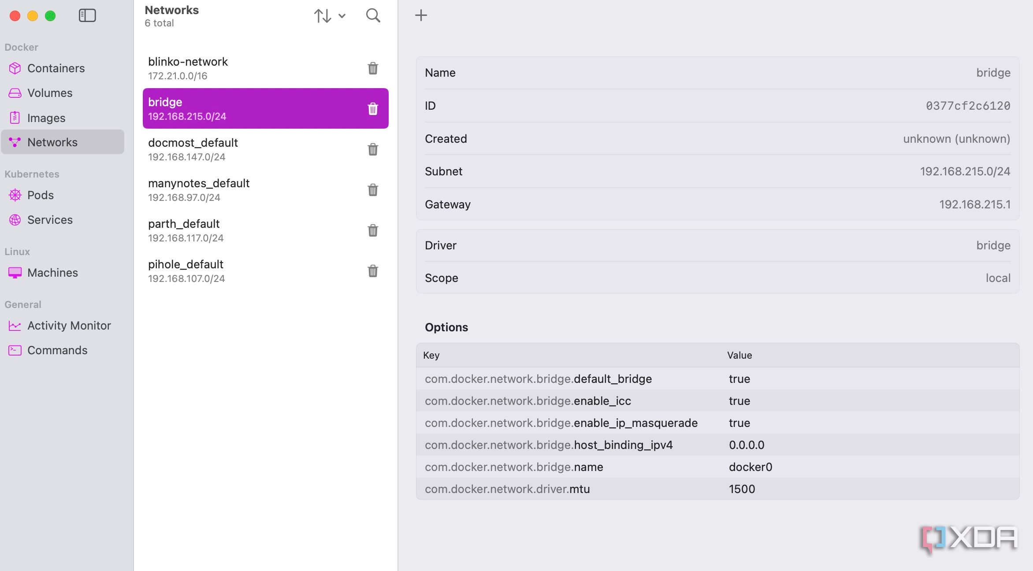The height and width of the screenshot is (571, 1033).
Task: Open the Activity Monitor
Action: pyautogui.click(x=63, y=326)
